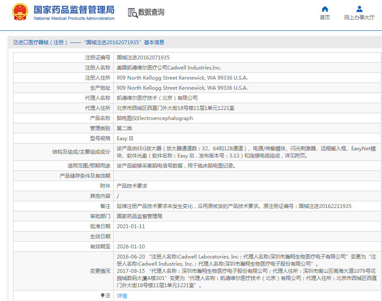Click the national emblem logo
This screenshot has height=301, width=382.
(20, 12)
